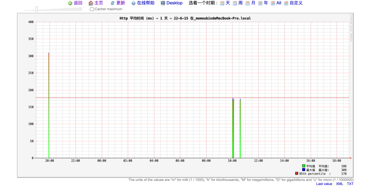The height and width of the screenshot is (192, 374).
Task: Click the green 平均值 legend swatch
Action: tap(304, 166)
